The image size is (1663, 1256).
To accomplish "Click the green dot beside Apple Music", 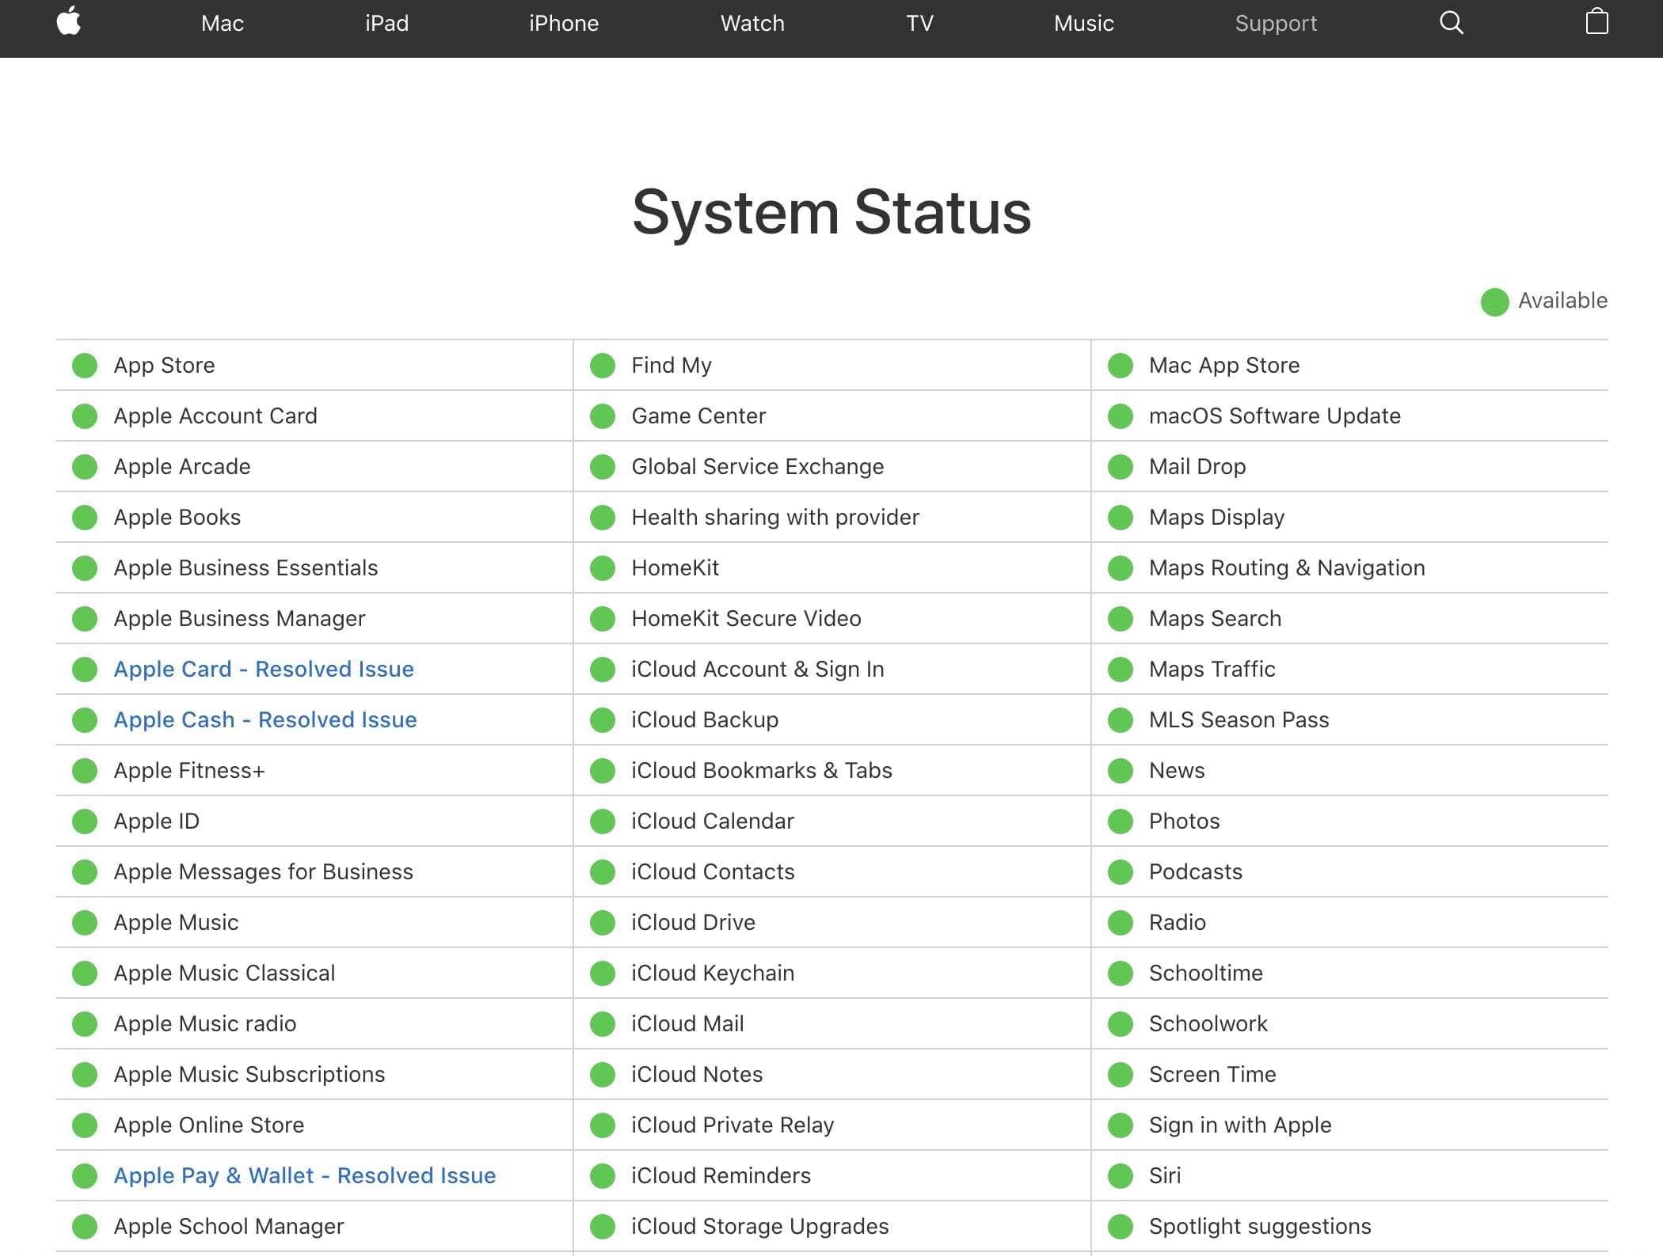I will coord(85,923).
